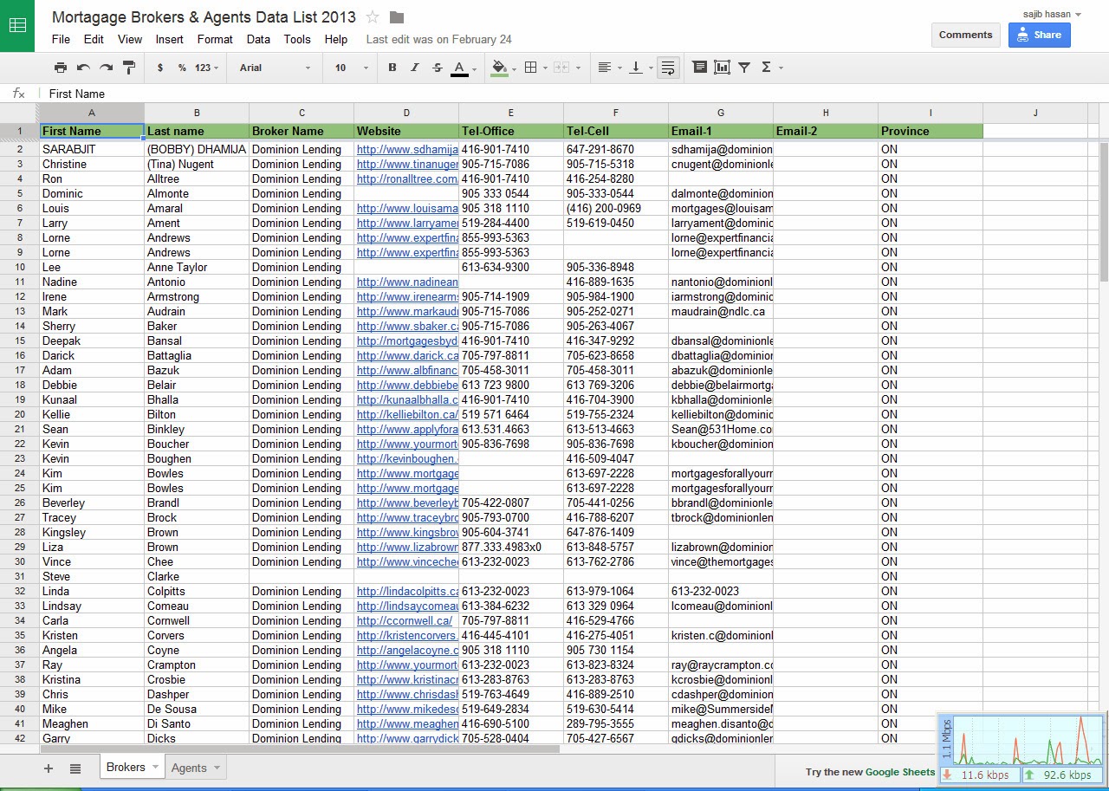The height and width of the screenshot is (791, 1109).
Task: Open the Tools menu
Action: (297, 39)
